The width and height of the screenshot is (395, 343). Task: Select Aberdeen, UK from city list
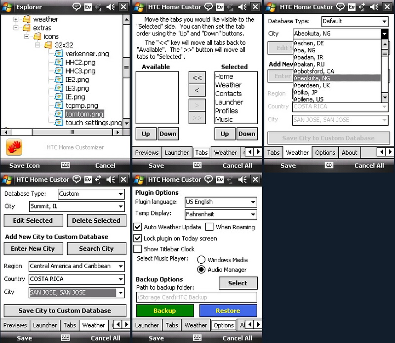click(337, 85)
